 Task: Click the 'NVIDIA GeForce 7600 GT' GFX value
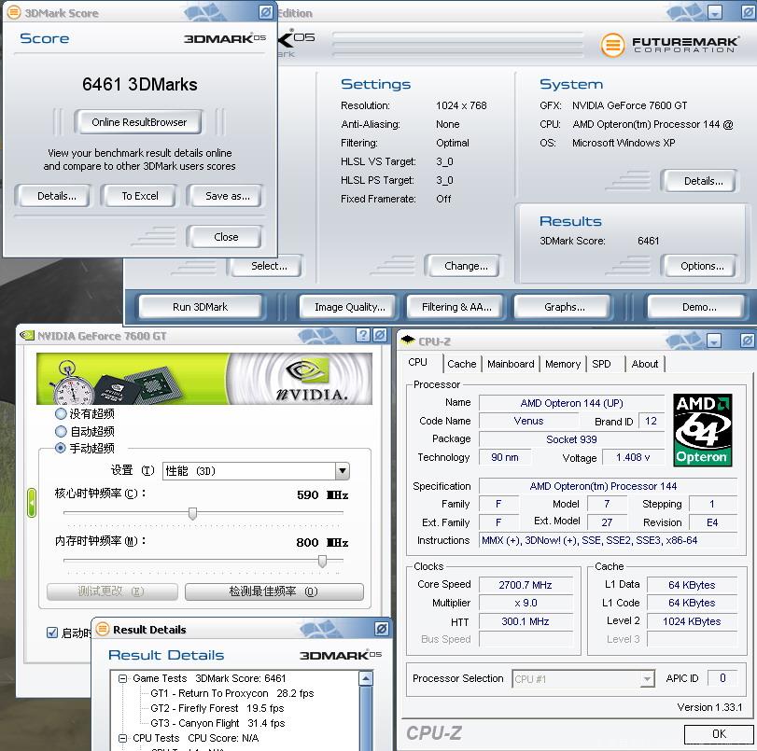(629, 105)
